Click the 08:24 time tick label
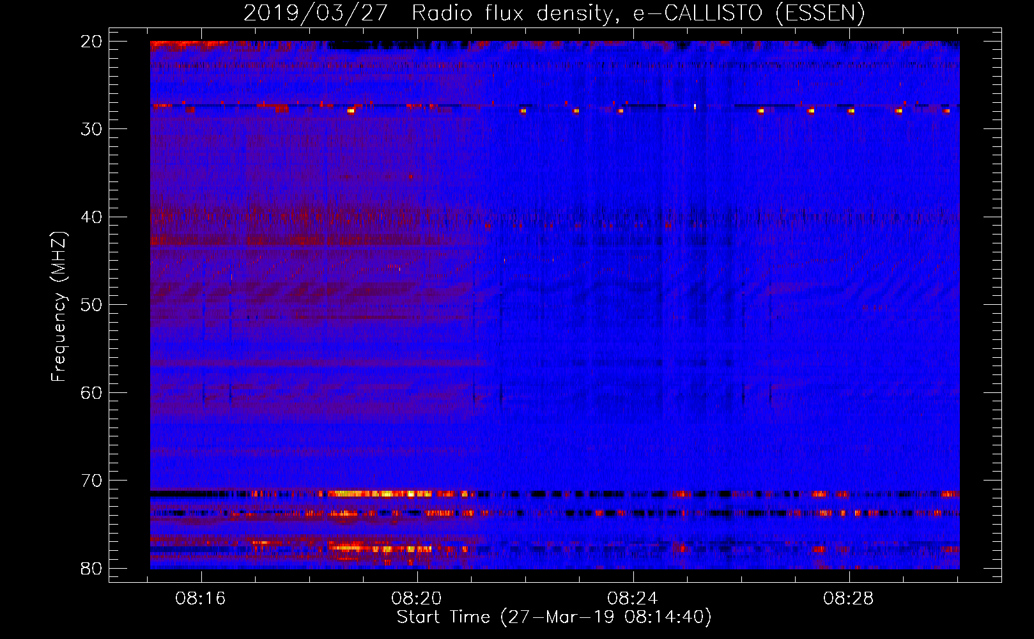Viewport: 1034px width, 639px height. pyautogui.click(x=633, y=599)
